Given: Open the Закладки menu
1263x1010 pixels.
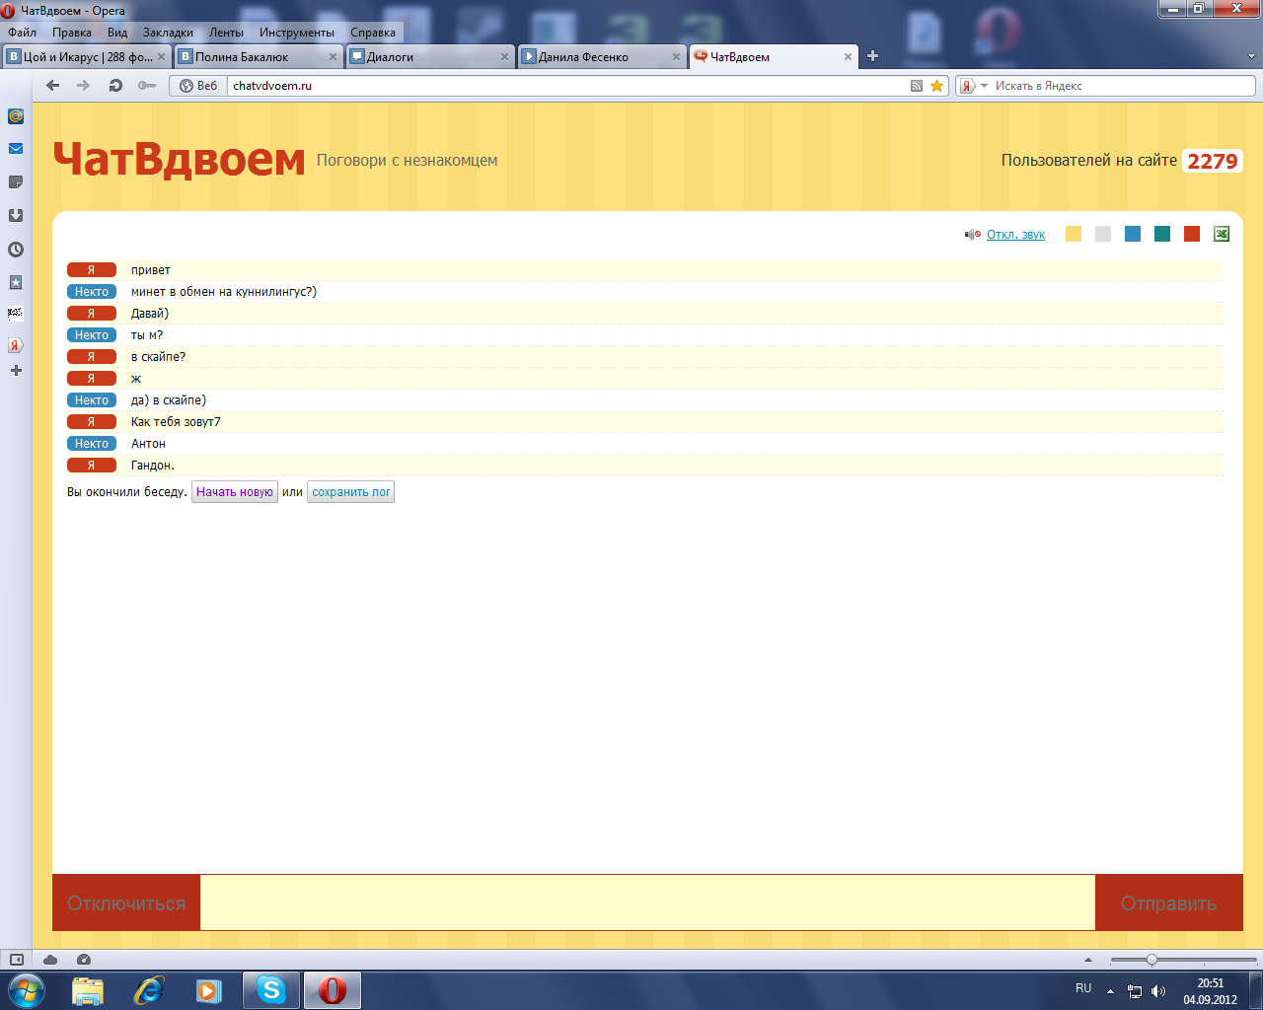Looking at the screenshot, I should click(x=168, y=33).
